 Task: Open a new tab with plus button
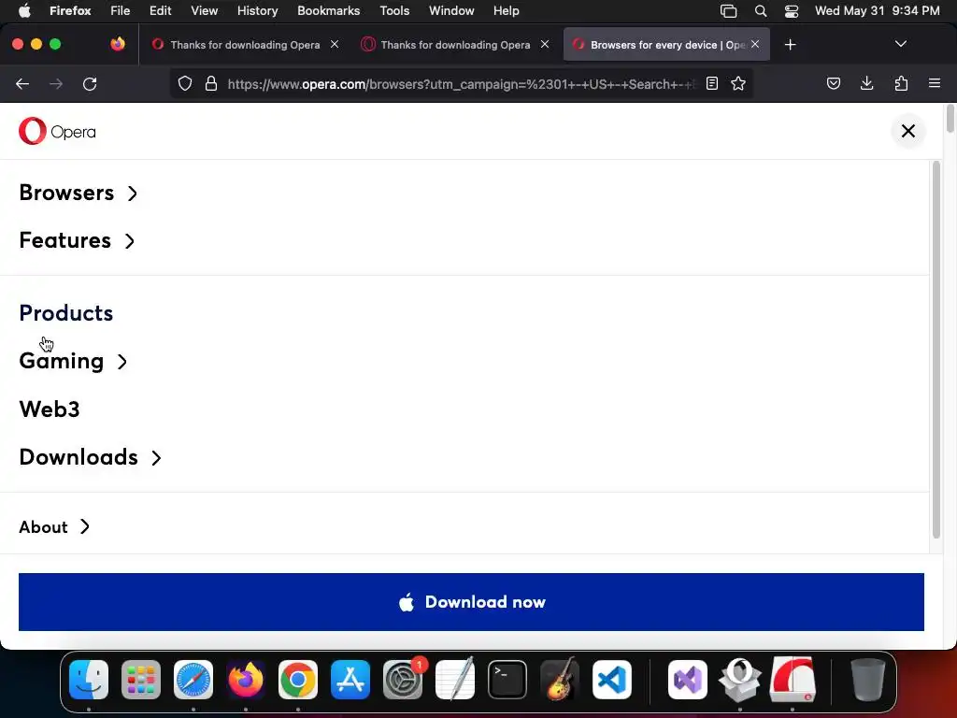[791, 45]
